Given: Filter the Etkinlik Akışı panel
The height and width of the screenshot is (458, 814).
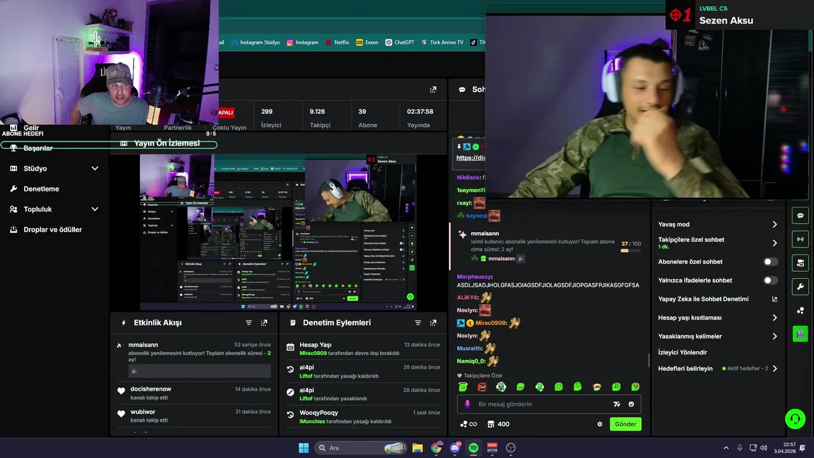Looking at the screenshot, I should (249, 323).
